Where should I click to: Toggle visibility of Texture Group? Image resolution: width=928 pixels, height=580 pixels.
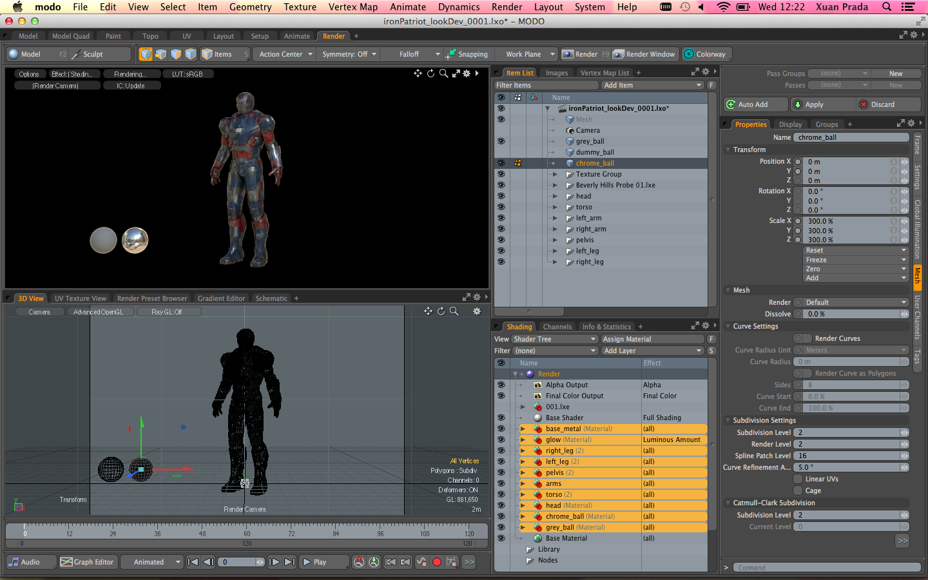[501, 174]
